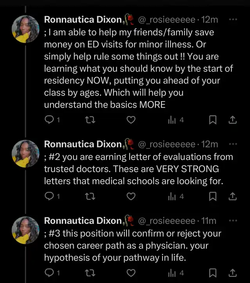This screenshot has width=250, height=283.
Task: Like the #2 letter of evaluations tweet
Action: click(x=131, y=196)
